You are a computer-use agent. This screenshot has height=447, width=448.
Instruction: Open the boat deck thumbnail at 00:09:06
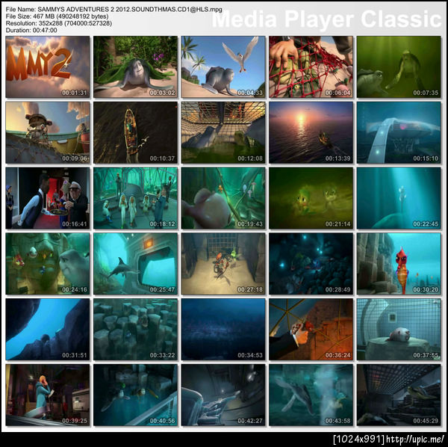(48, 132)
